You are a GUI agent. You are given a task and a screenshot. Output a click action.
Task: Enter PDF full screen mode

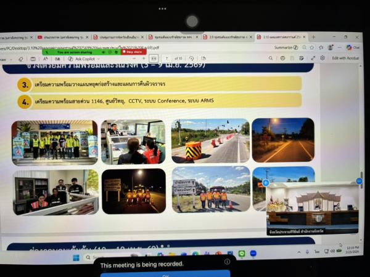coord(313,58)
